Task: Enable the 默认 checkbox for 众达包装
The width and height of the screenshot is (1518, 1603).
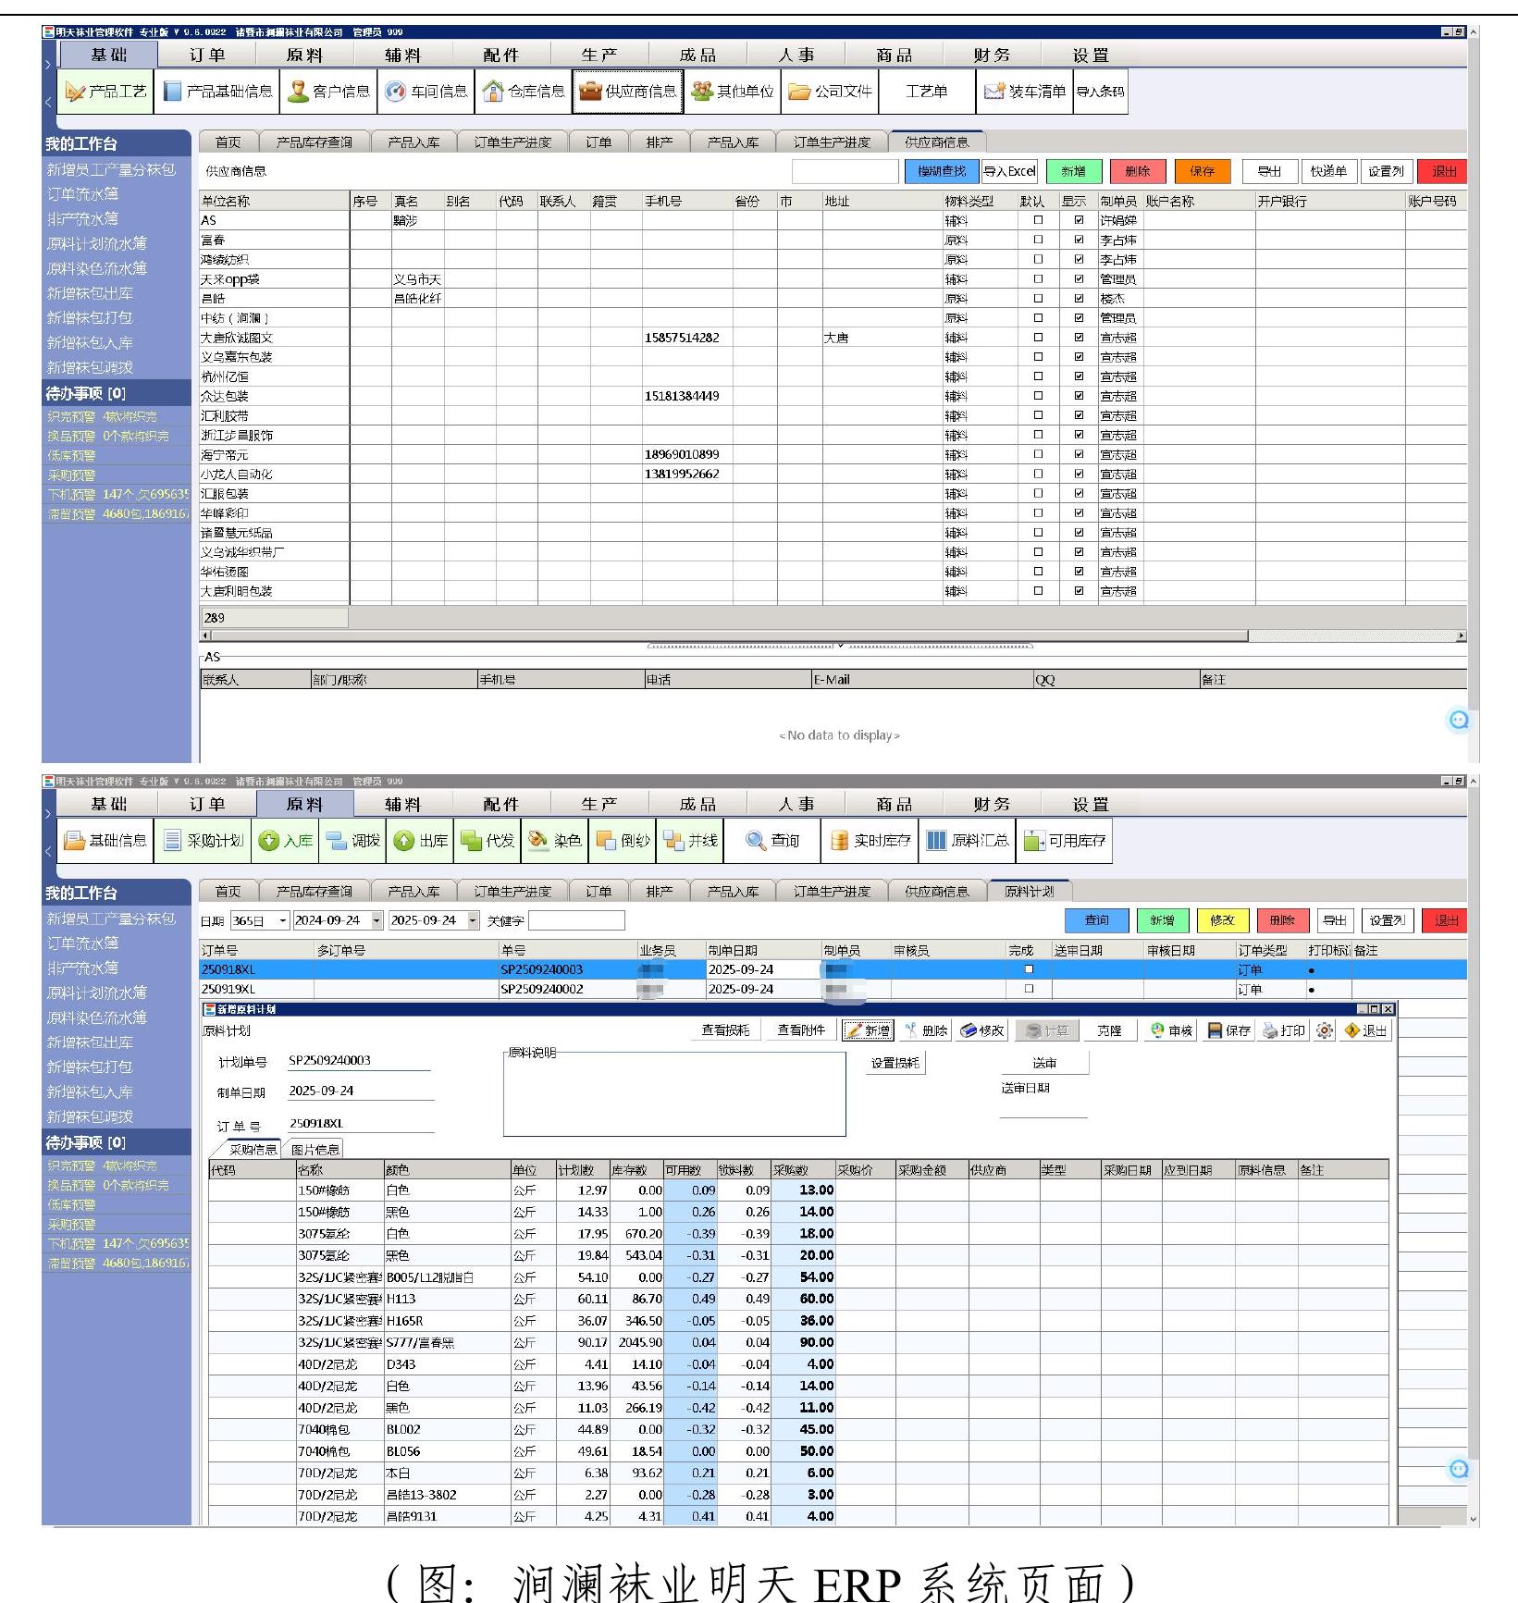Action: pos(1038,396)
